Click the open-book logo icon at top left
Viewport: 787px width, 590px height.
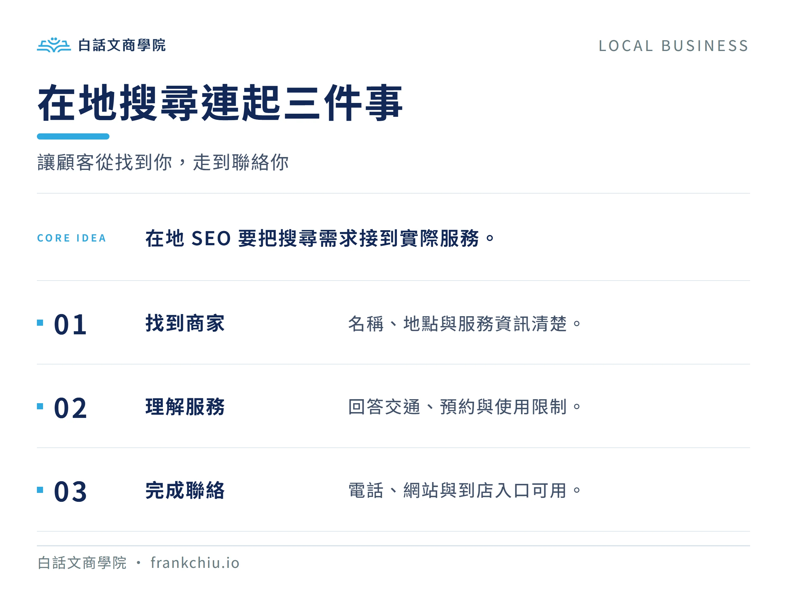click(x=54, y=45)
